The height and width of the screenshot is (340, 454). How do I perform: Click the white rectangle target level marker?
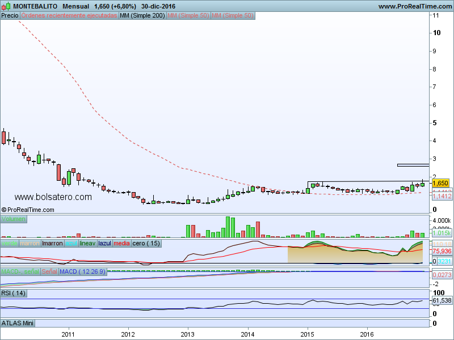point(413,165)
